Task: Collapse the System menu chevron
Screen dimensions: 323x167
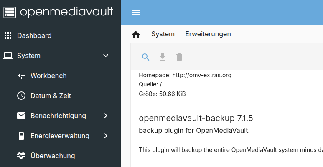Action: point(106,56)
